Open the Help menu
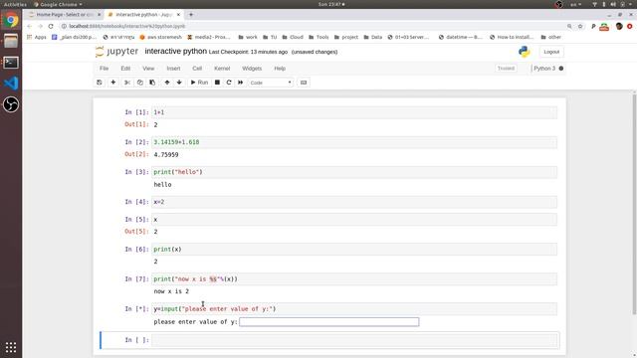Viewport: 637px width, 358px height. [280, 69]
